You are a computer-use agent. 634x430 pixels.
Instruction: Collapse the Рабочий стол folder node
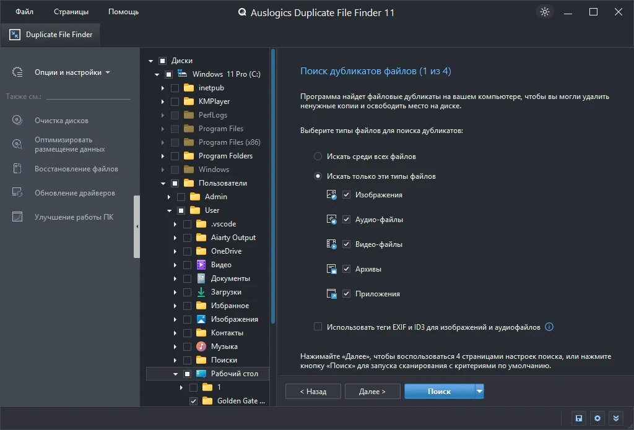click(175, 374)
